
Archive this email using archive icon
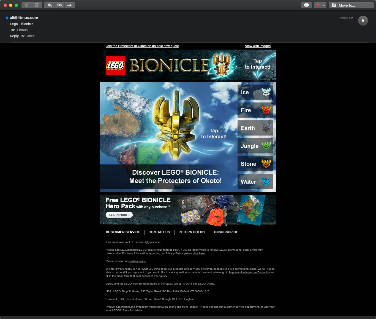pyautogui.click(x=37, y=5)
